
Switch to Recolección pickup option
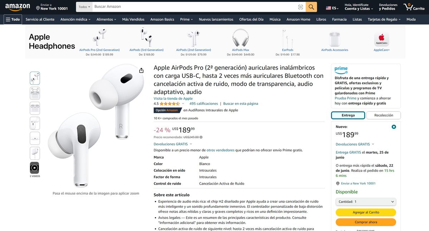[x=384, y=115]
